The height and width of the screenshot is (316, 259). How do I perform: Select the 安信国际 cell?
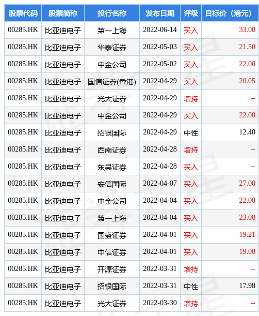[x=112, y=184]
